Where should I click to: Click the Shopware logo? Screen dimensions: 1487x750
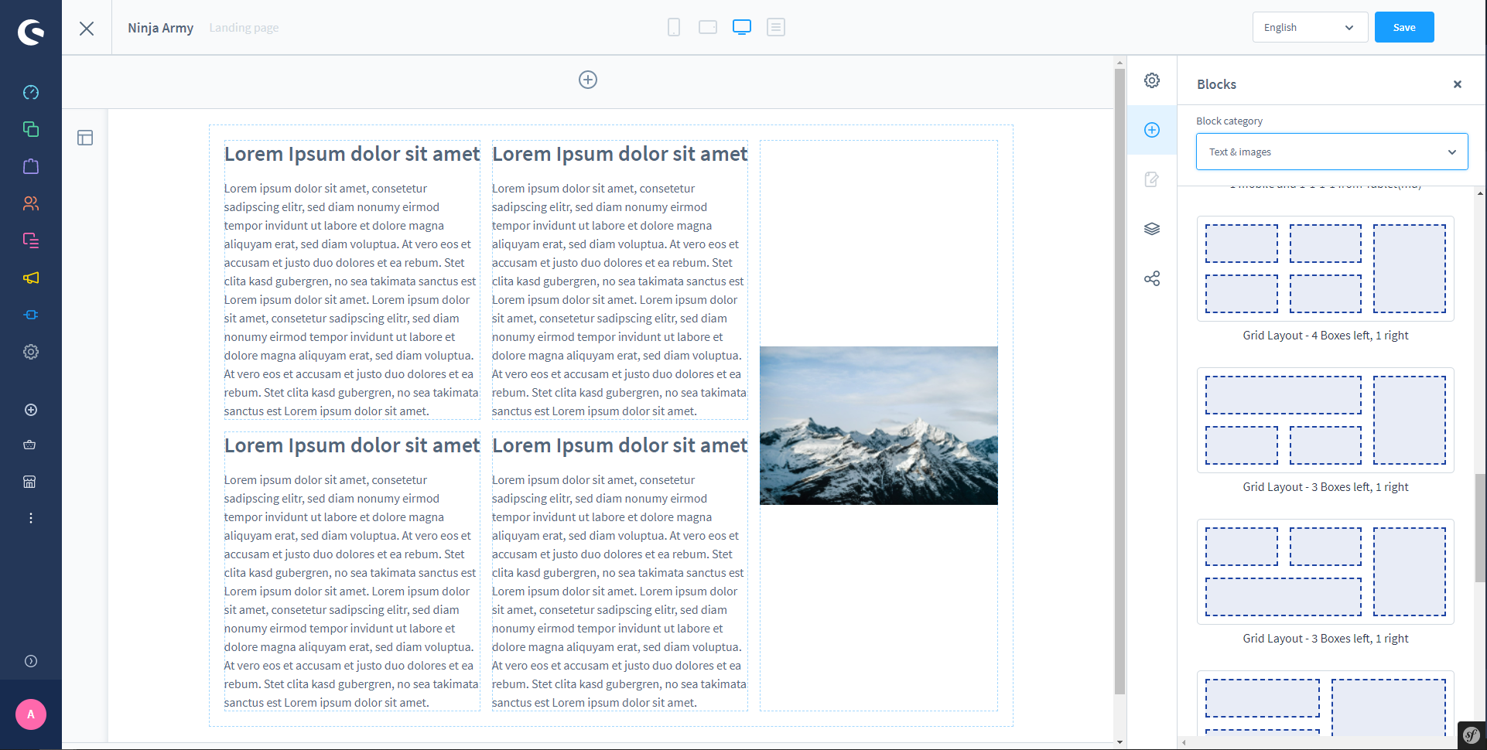(x=31, y=32)
